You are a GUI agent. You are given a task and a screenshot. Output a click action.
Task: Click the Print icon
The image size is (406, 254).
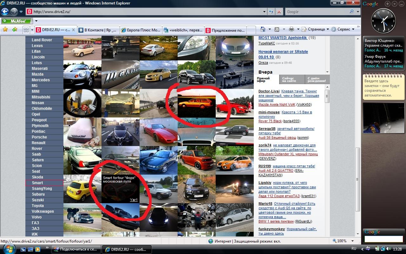291,29
